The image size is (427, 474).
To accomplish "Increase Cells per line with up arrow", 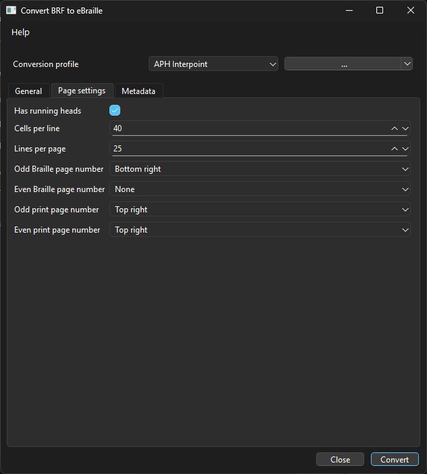I will [395, 128].
